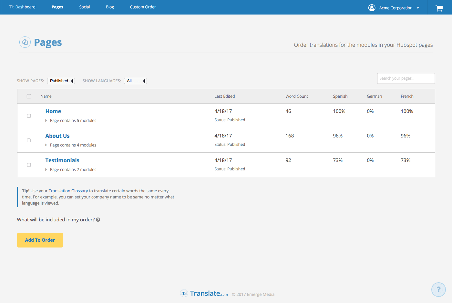Open the Show Languages dropdown

tap(135, 81)
